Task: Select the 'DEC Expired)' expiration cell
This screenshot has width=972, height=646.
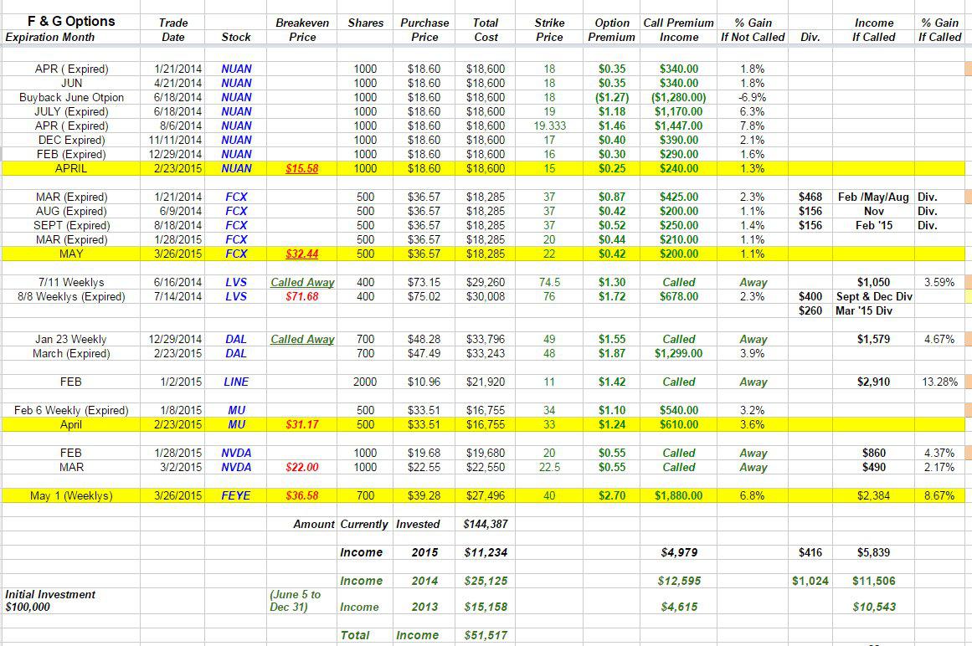Action: point(71,140)
